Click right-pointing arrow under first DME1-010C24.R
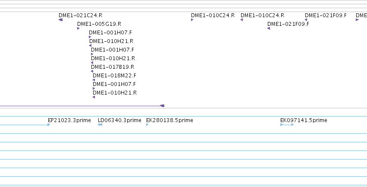The width and height of the screenshot is (367, 187). click(x=192, y=20)
